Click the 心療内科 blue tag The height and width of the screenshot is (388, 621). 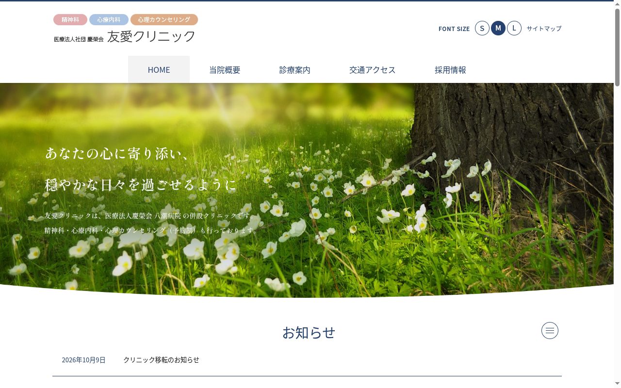[x=109, y=19]
